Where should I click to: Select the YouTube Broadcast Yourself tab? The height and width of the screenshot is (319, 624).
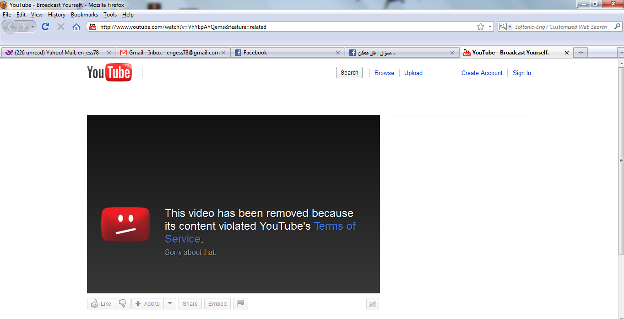[516, 53]
